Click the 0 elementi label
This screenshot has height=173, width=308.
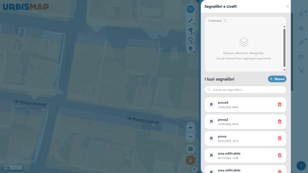(215, 21)
